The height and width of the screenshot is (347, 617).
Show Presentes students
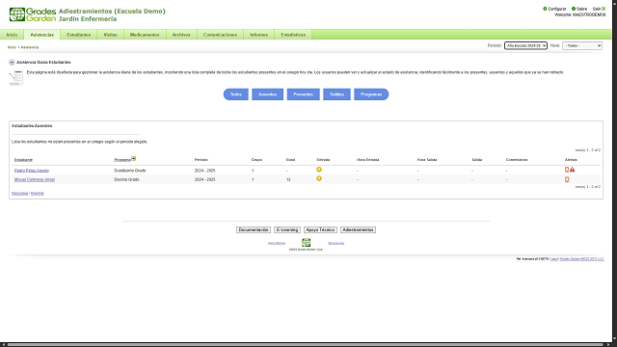pos(303,94)
